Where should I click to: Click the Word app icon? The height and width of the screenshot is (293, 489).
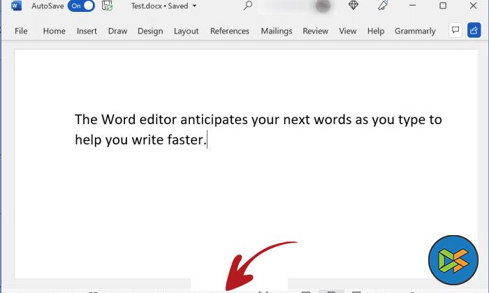(x=16, y=6)
